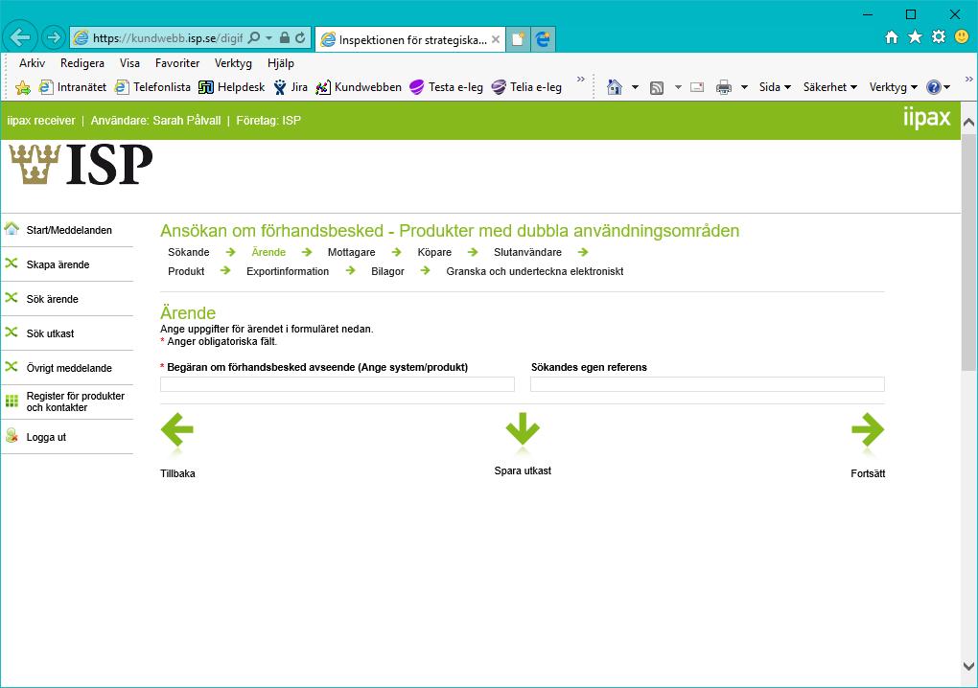Screen dimensions: 978x688
Task: Open the Arkiv menu
Action: click(x=32, y=63)
